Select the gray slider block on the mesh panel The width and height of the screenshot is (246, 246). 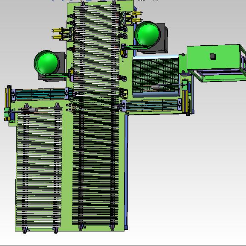pos(155,87)
